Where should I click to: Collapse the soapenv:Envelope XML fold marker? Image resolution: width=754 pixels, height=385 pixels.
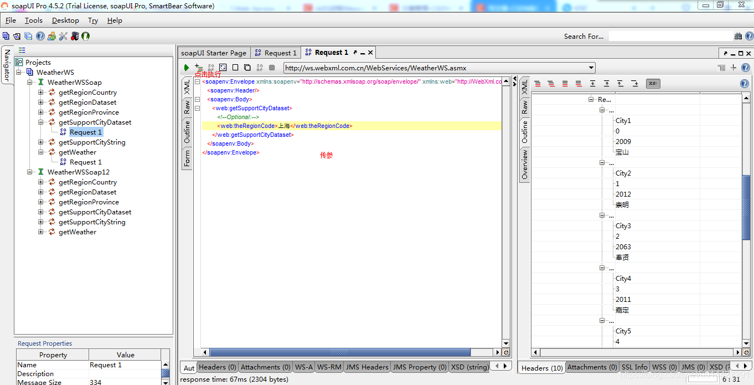tap(197, 81)
